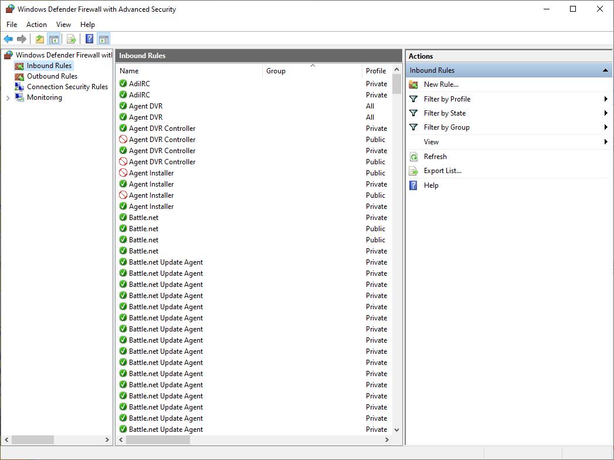Viewport: 614px width, 460px height.
Task: Open the Filter by Group submenu arrow
Action: tap(606, 127)
